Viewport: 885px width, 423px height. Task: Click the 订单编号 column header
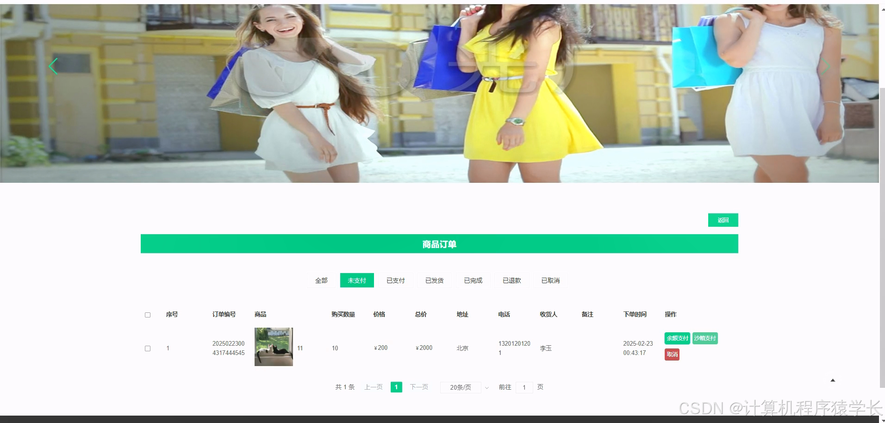coord(224,314)
